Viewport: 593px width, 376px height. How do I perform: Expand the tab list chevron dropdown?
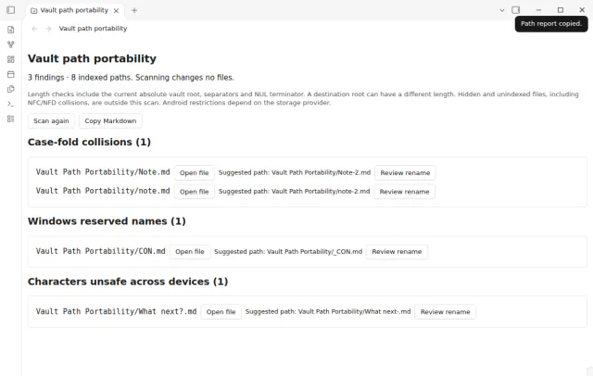click(502, 10)
